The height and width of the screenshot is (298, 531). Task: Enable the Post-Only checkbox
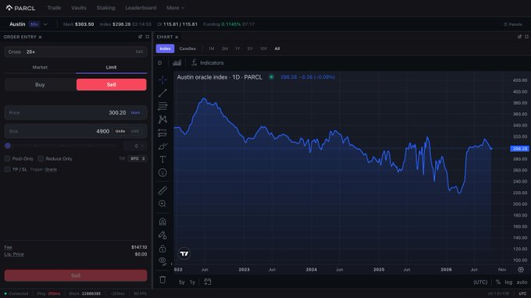click(8, 158)
